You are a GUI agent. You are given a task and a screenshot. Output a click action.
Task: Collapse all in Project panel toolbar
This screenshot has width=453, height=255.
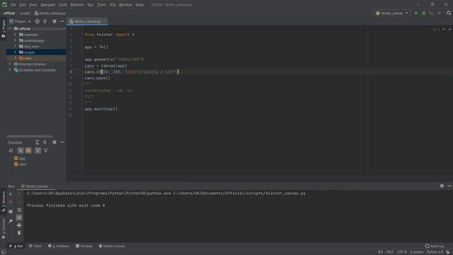point(45,21)
